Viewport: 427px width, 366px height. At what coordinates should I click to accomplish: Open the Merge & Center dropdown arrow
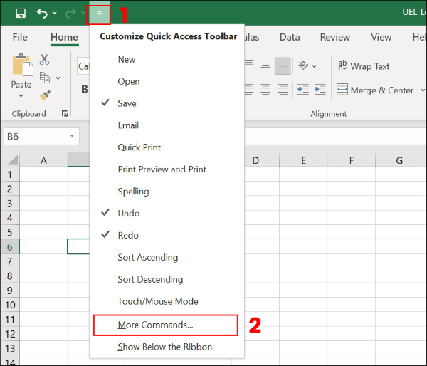[x=423, y=90]
